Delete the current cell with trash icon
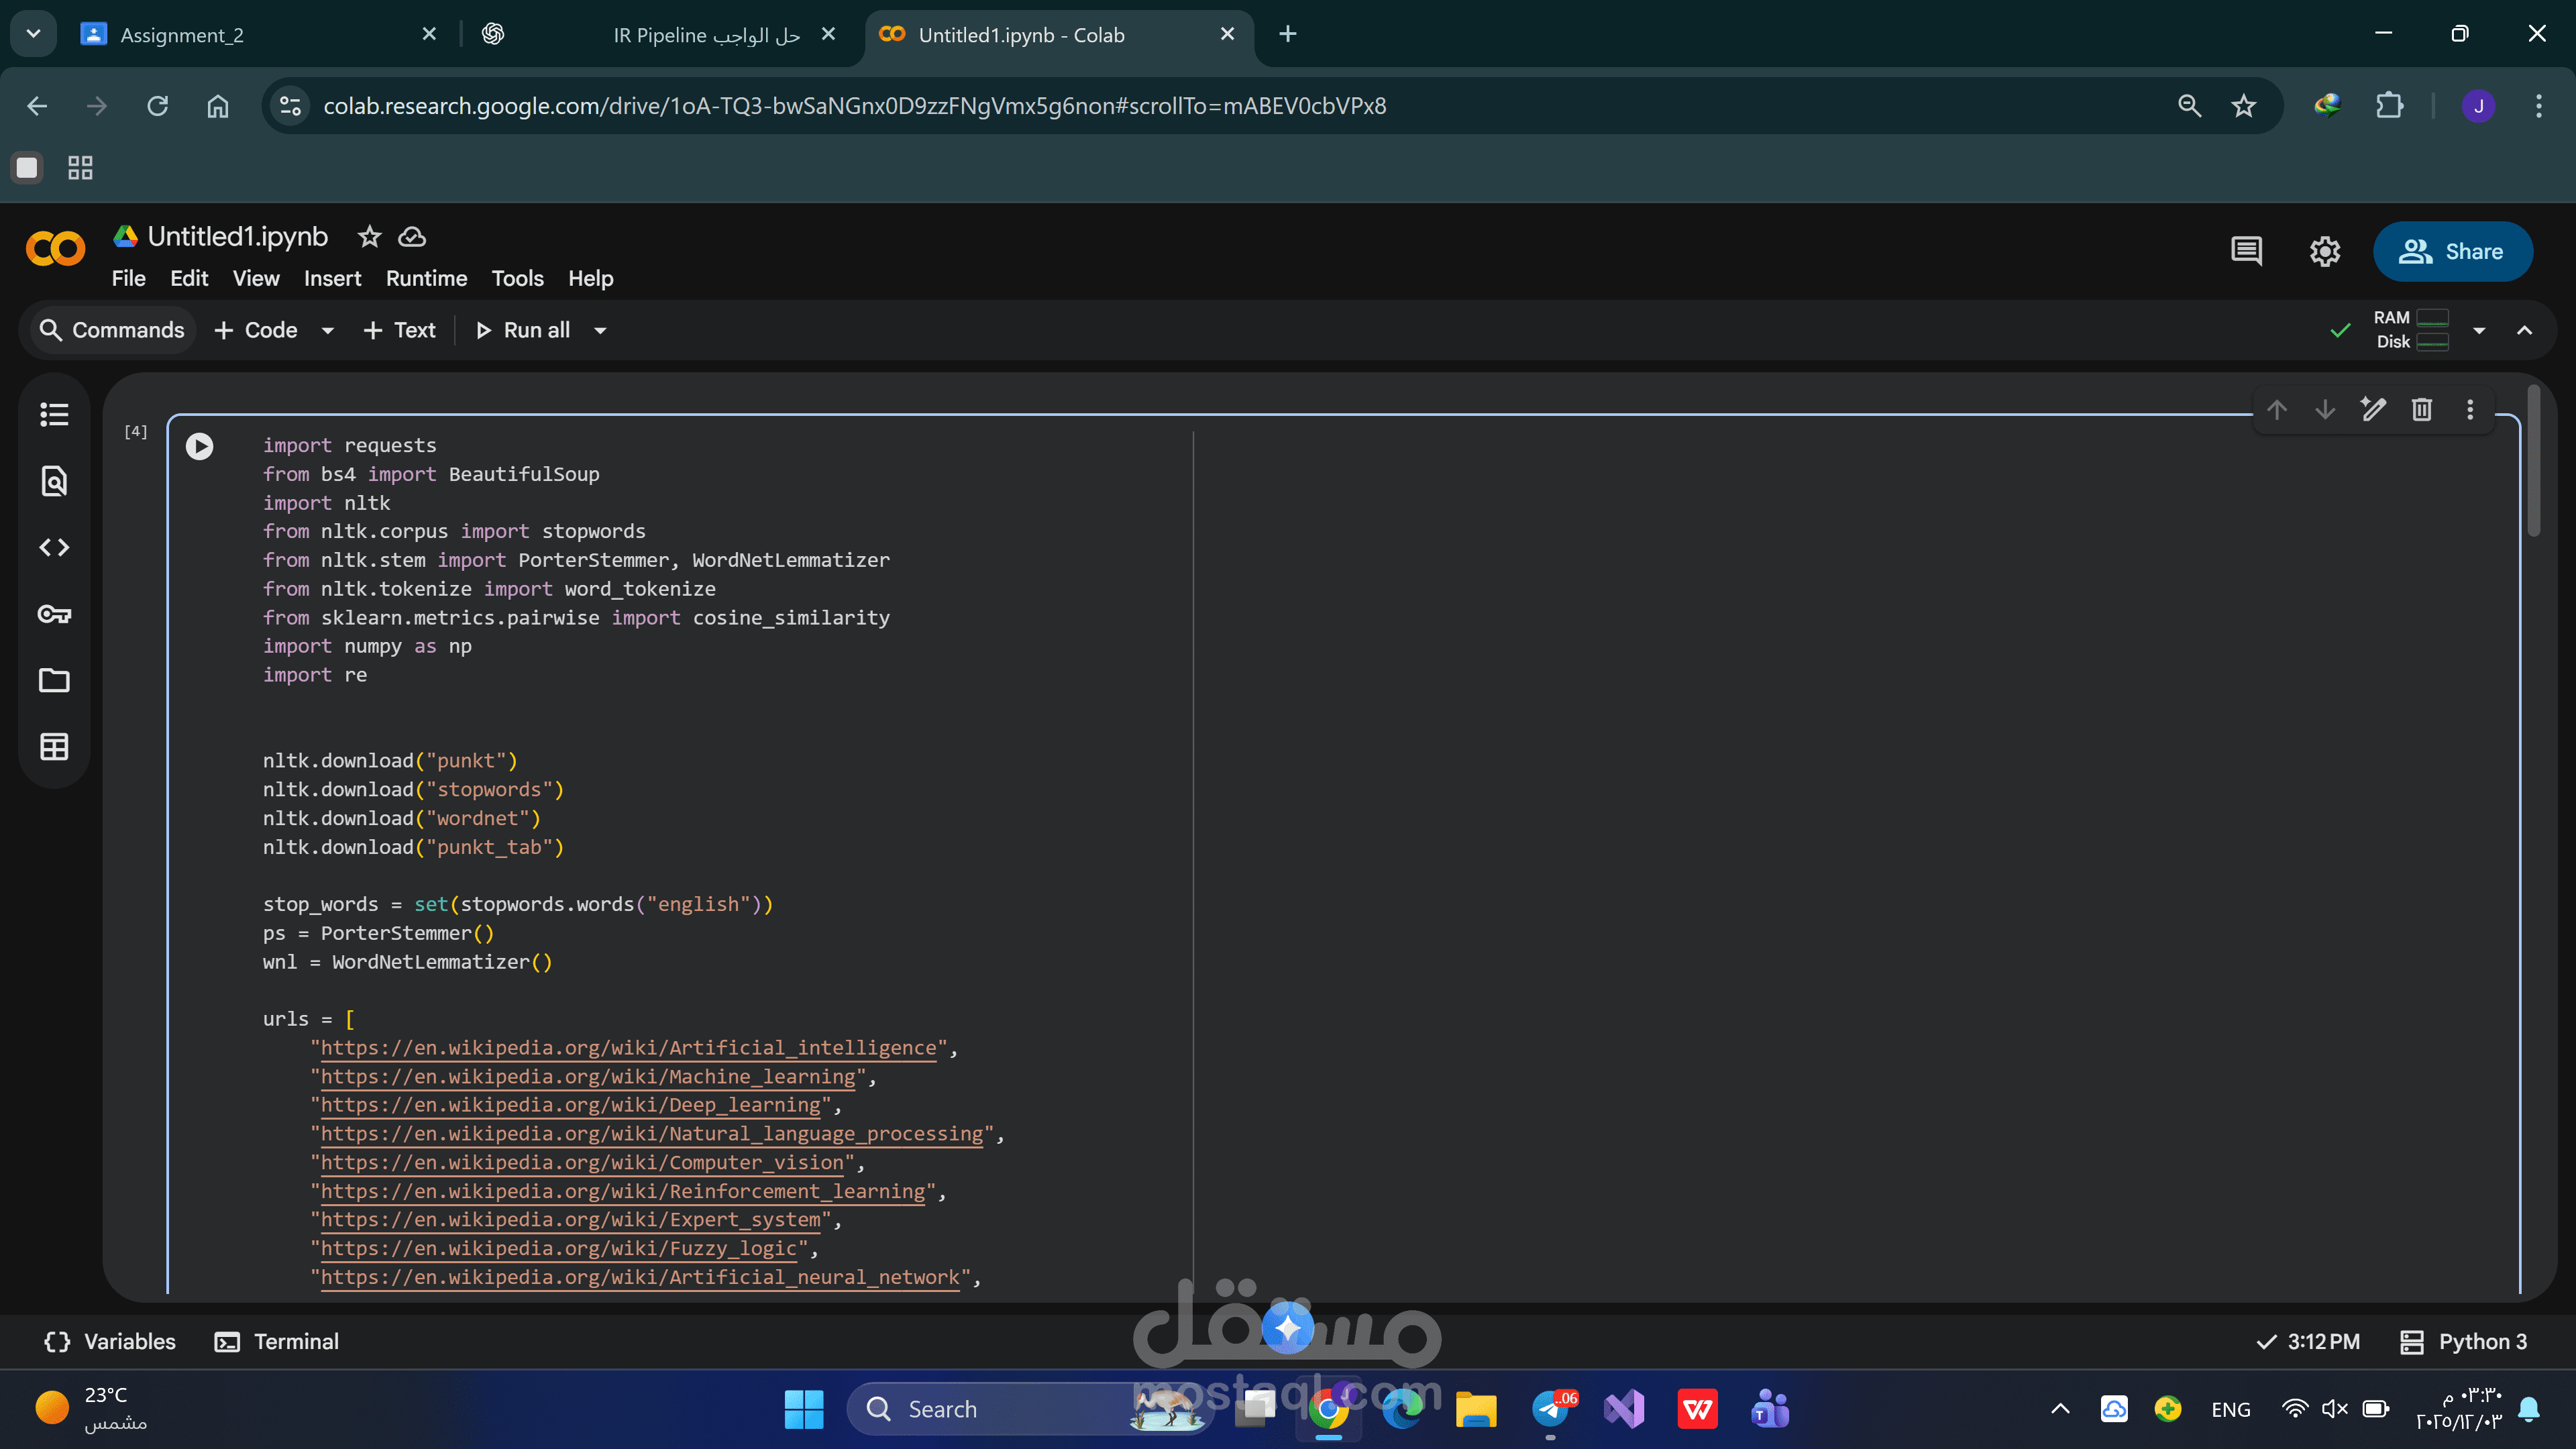The width and height of the screenshot is (2576, 1449). [2421, 410]
